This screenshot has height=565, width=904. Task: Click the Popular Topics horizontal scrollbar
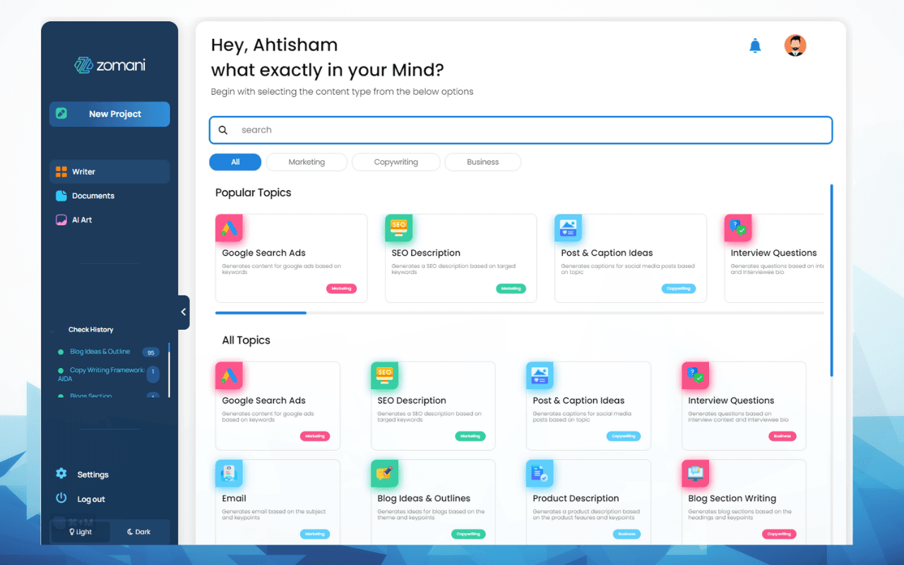(261, 312)
